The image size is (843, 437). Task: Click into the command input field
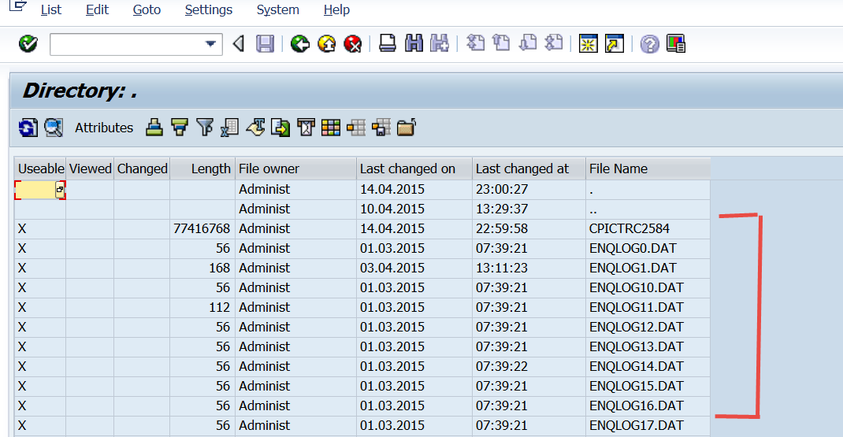click(x=127, y=44)
